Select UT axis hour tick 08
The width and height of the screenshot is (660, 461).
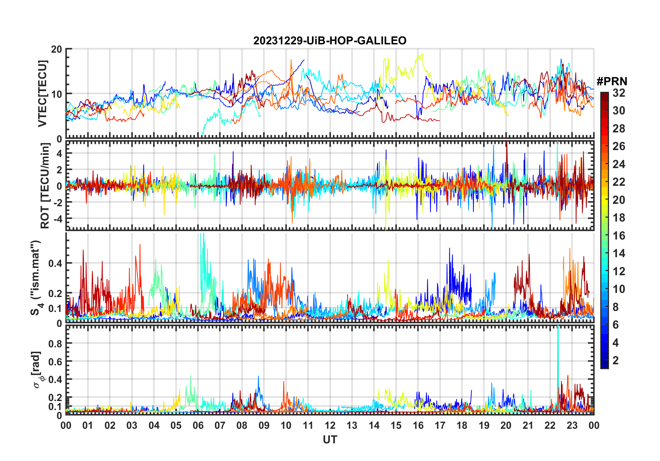[x=242, y=425]
